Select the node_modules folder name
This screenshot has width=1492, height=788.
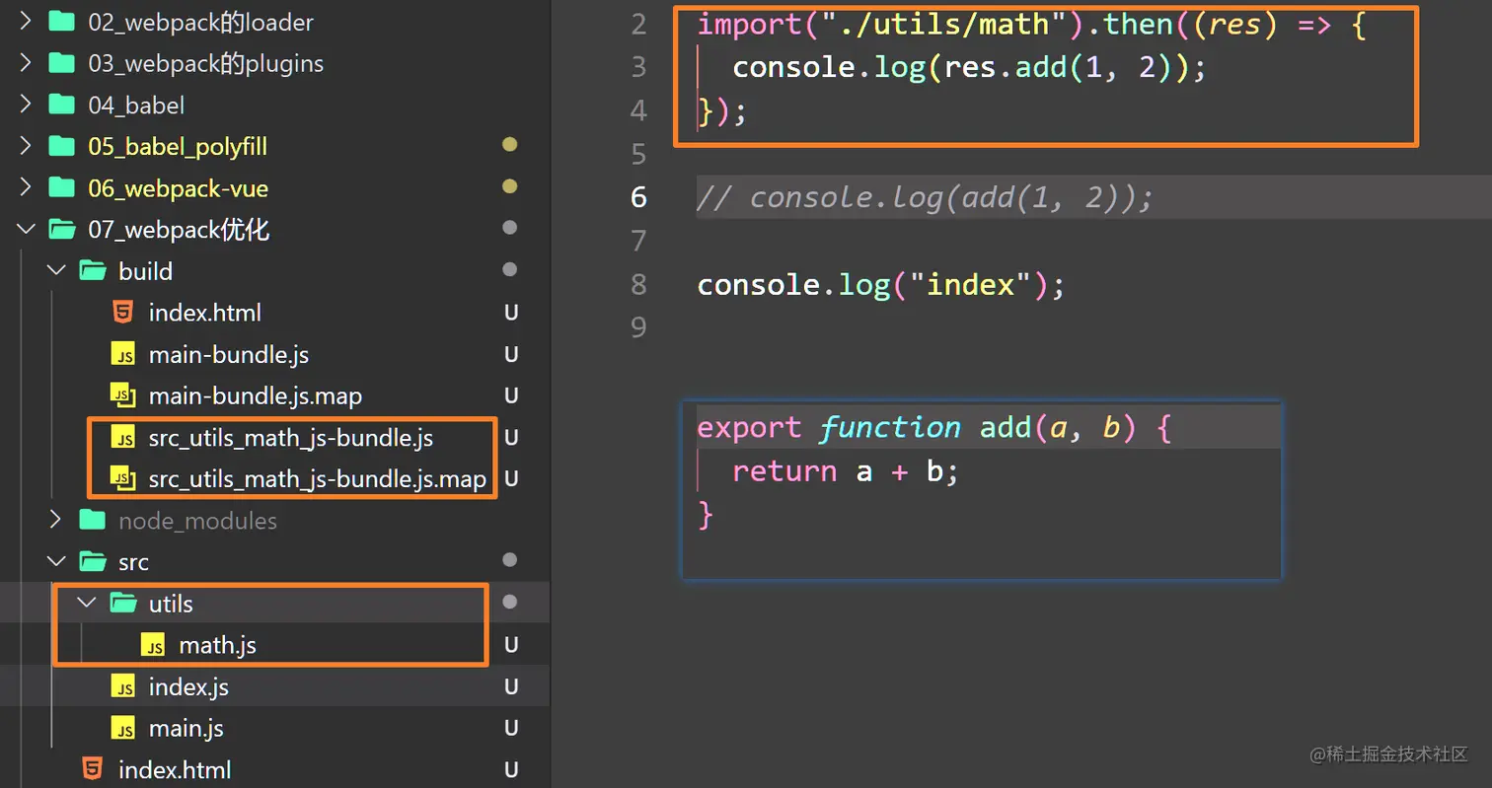197,521
